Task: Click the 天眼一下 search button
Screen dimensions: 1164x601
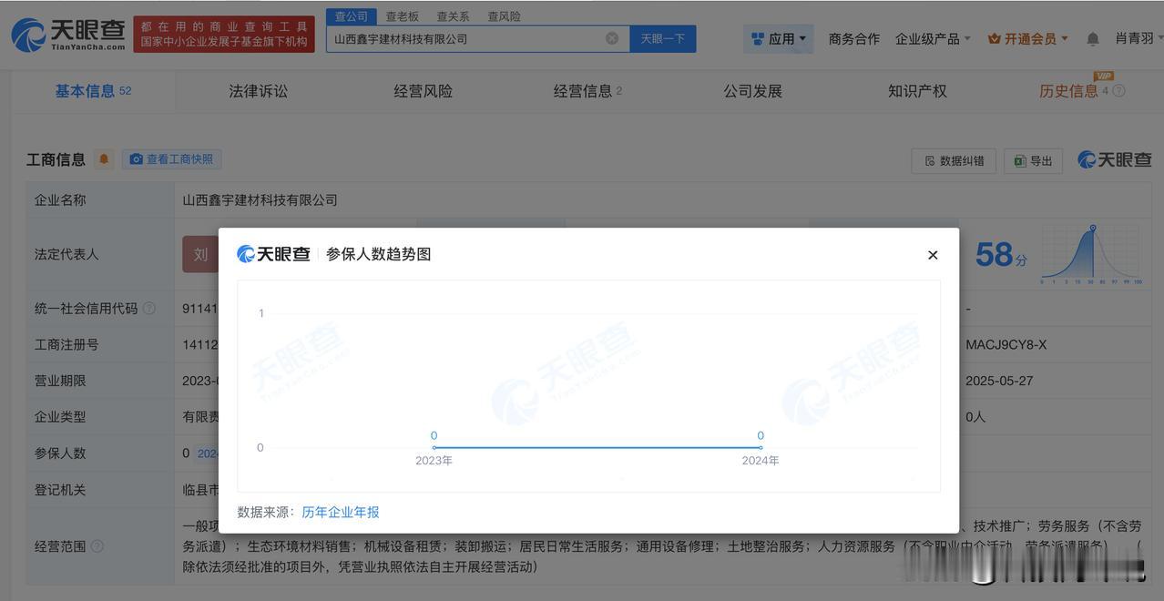Action: (663, 38)
